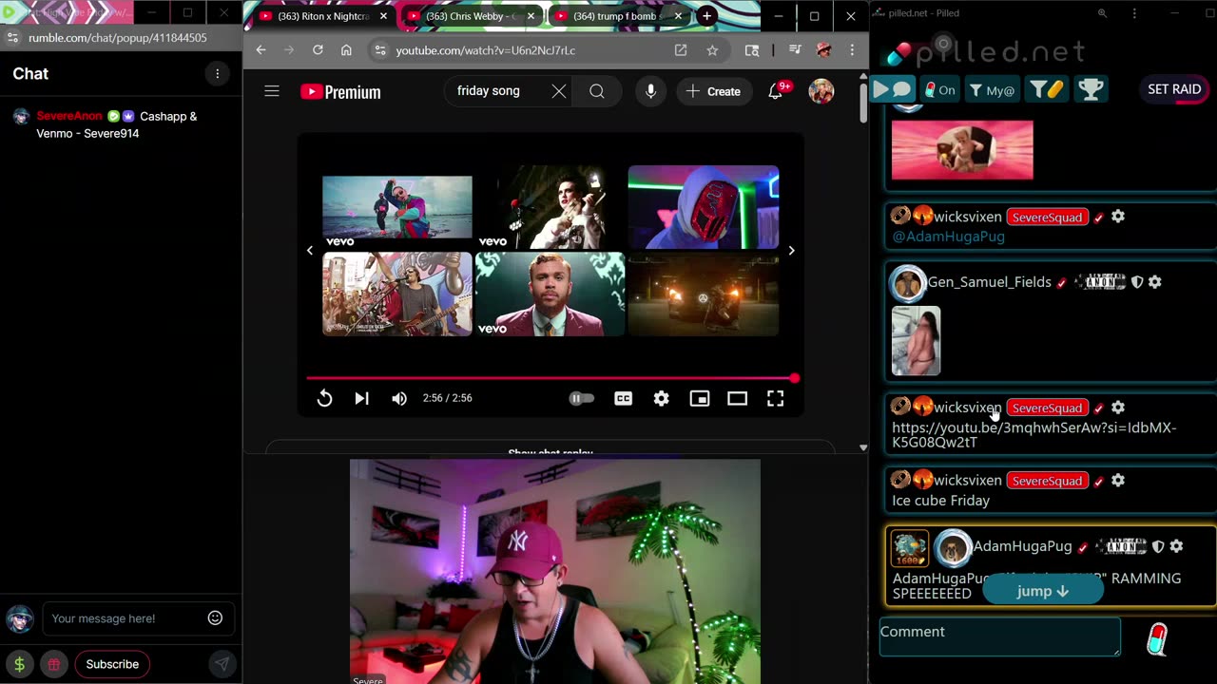Viewport: 1217px width, 684px height.
Task: Open the pilled.net window three-dot menu
Action: (1134, 13)
